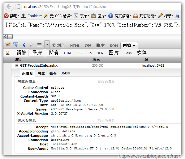
Task: Toggle the 保持 persist button
Action: 37,53
